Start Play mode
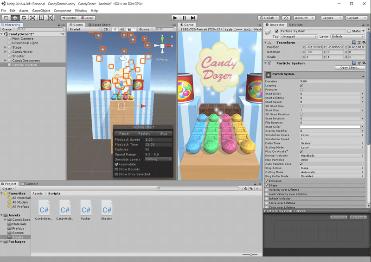 175,18
